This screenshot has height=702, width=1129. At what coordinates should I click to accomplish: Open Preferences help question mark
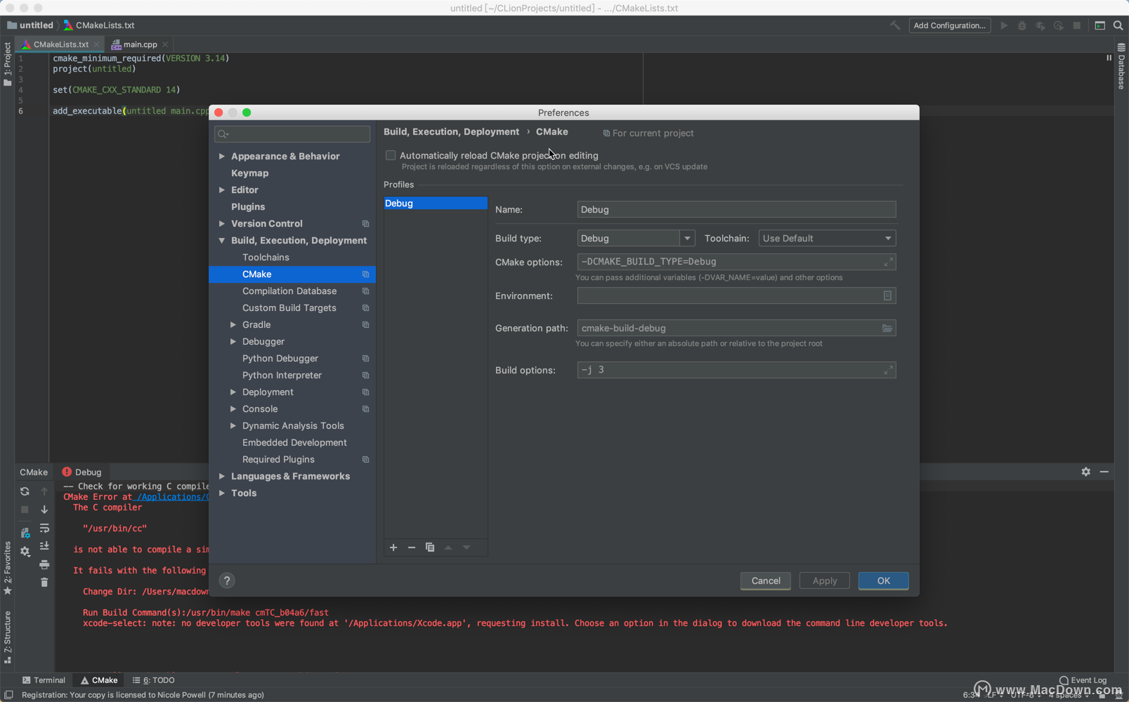pyautogui.click(x=227, y=581)
